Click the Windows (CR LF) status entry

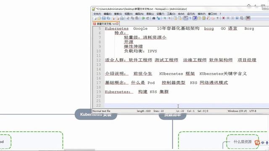click(x=237, y=111)
